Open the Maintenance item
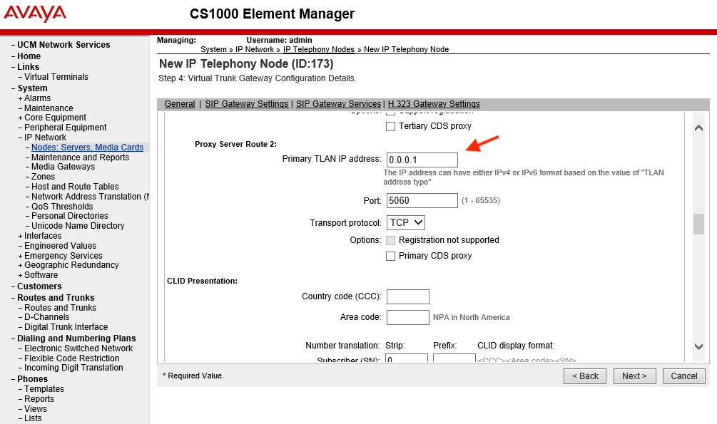 pyautogui.click(x=49, y=108)
